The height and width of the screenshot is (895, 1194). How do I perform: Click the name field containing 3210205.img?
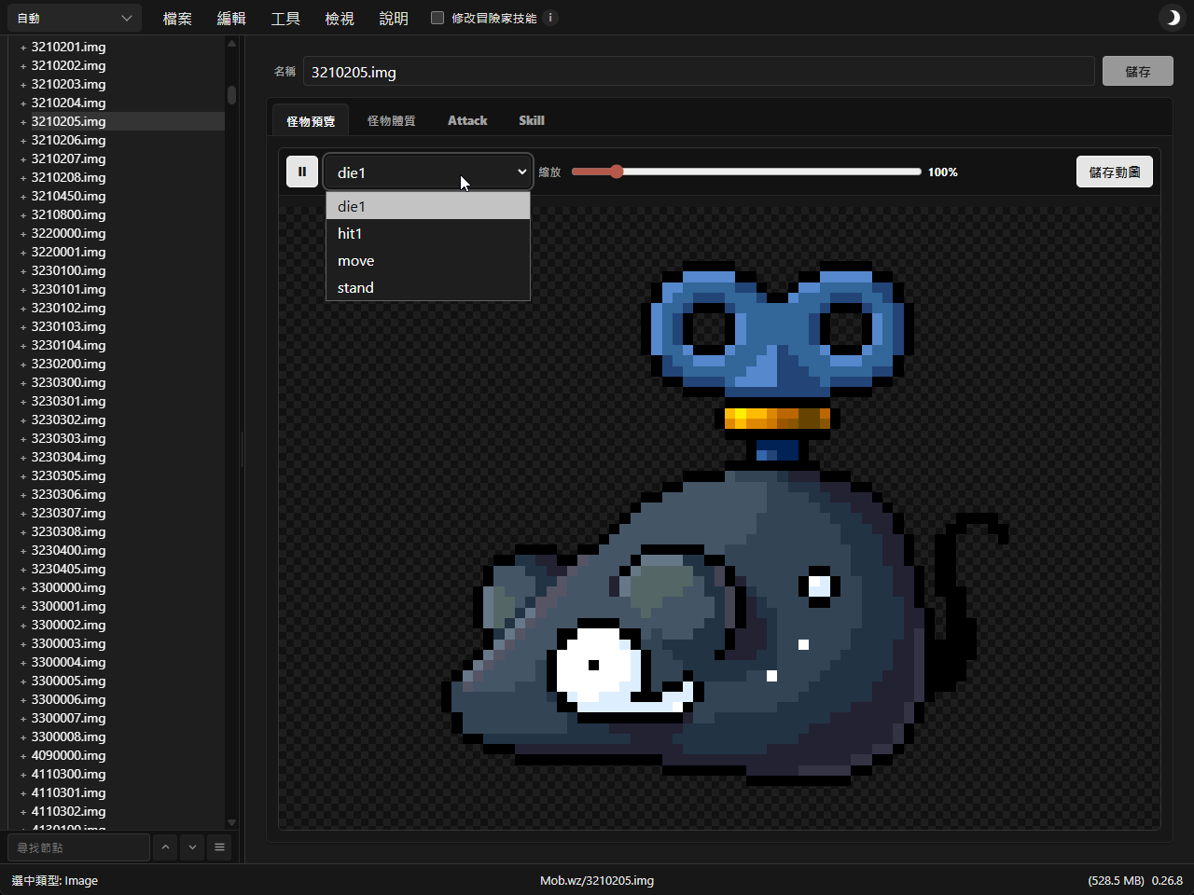(x=699, y=72)
